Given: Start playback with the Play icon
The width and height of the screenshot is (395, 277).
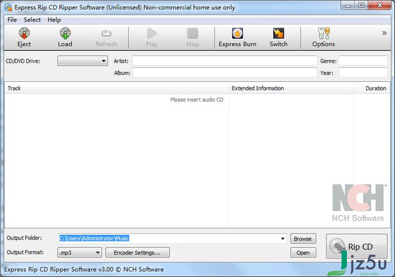Looking at the screenshot, I should pos(151,37).
